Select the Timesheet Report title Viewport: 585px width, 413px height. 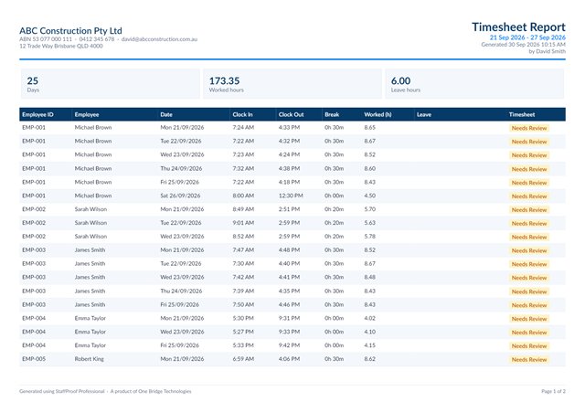[x=518, y=26]
